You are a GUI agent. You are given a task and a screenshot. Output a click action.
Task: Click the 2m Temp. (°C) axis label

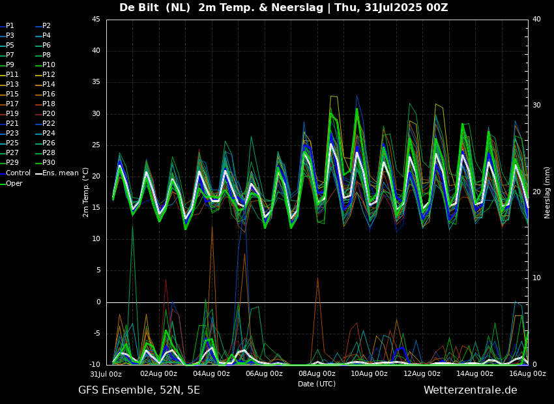click(85, 192)
